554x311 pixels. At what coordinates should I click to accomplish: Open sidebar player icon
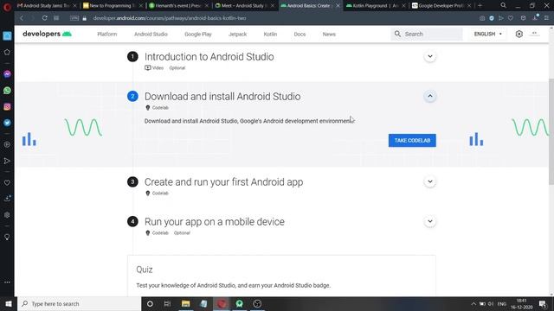pyautogui.click(x=7, y=144)
